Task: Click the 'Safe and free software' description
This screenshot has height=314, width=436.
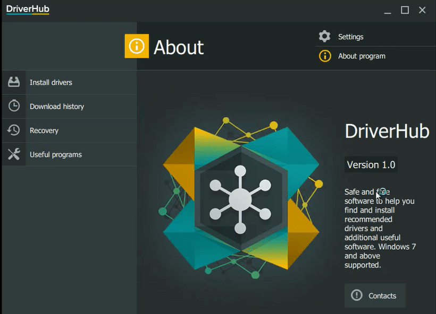Action: [x=380, y=228]
